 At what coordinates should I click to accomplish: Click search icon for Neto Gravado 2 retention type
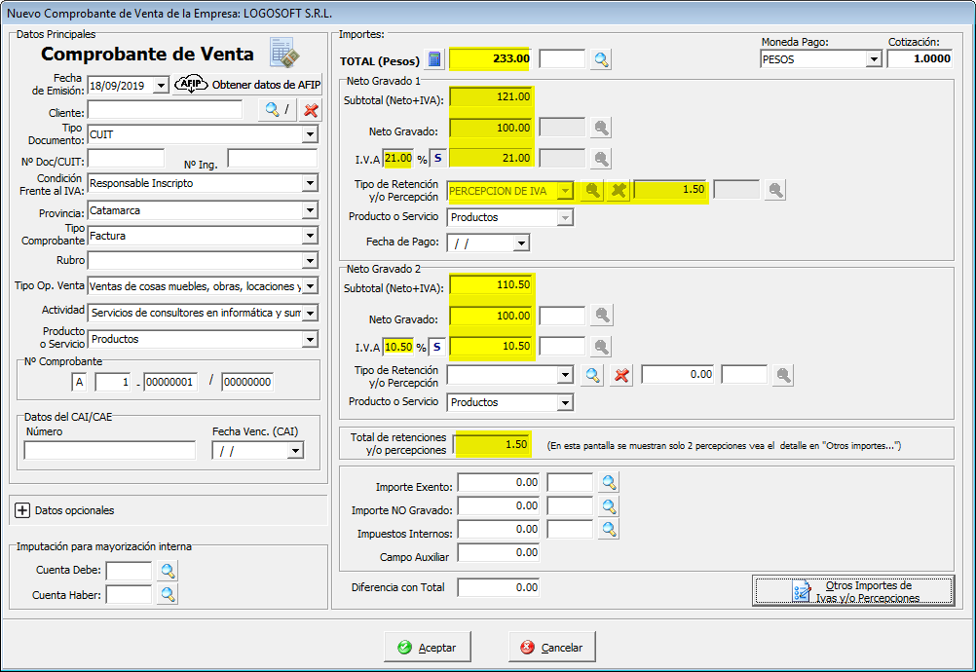pyautogui.click(x=592, y=375)
